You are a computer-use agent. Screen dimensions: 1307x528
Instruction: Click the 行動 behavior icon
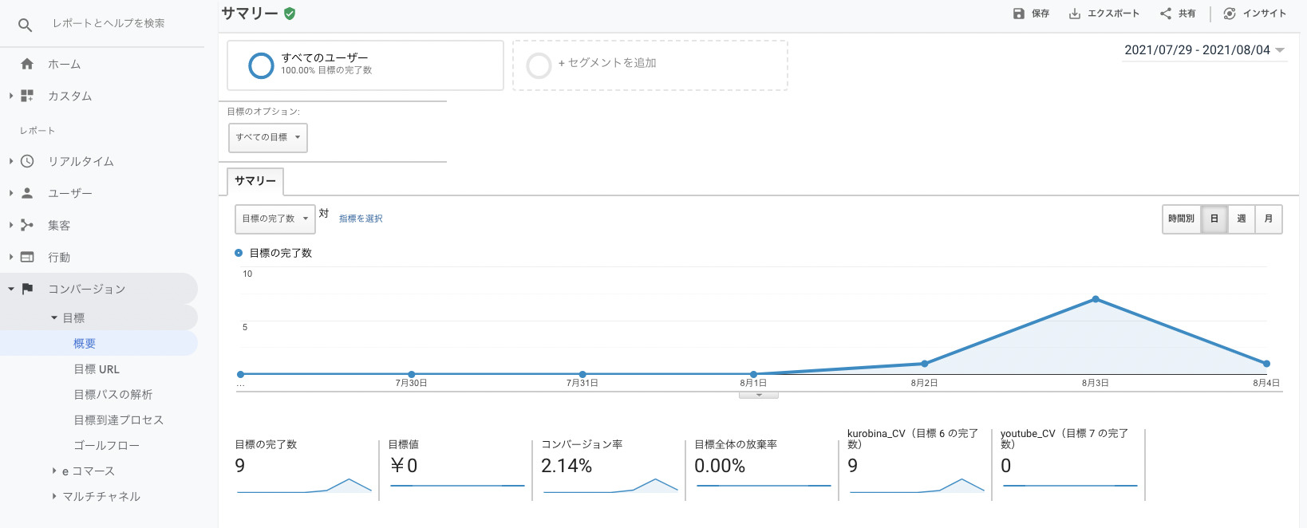point(27,257)
